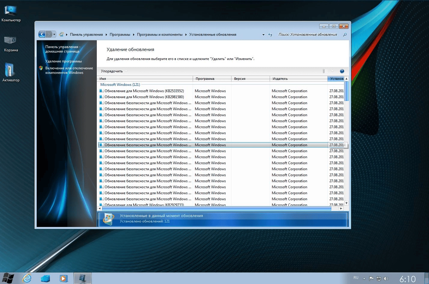Click the horizontal scrollbar thumb
The width and height of the screenshot is (429, 284).
[216, 208]
